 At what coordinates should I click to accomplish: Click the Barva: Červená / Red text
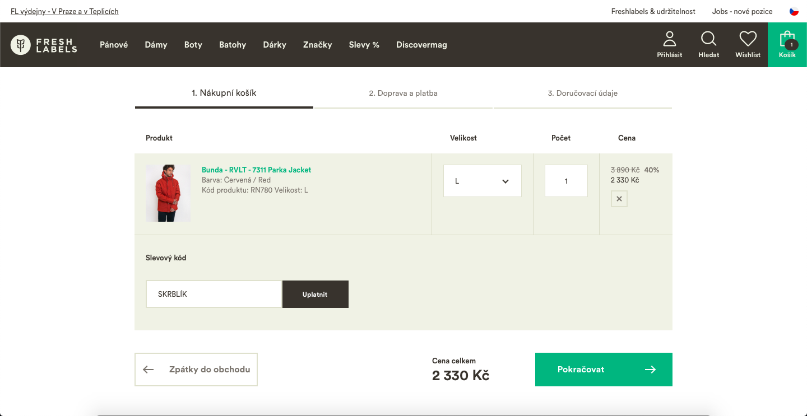(236, 180)
